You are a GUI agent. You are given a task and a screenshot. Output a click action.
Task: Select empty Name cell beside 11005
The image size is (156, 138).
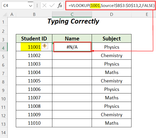pos(72,81)
